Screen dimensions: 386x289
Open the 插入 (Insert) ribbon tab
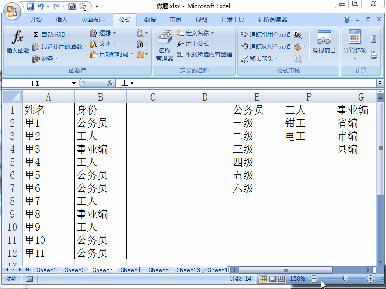[x=62, y=20]
